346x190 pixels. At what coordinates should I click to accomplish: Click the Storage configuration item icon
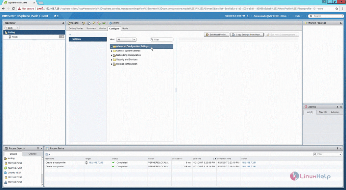(114, 64)
